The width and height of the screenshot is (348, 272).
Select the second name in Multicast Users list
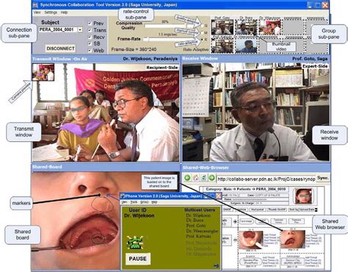(x=195, y=221)
